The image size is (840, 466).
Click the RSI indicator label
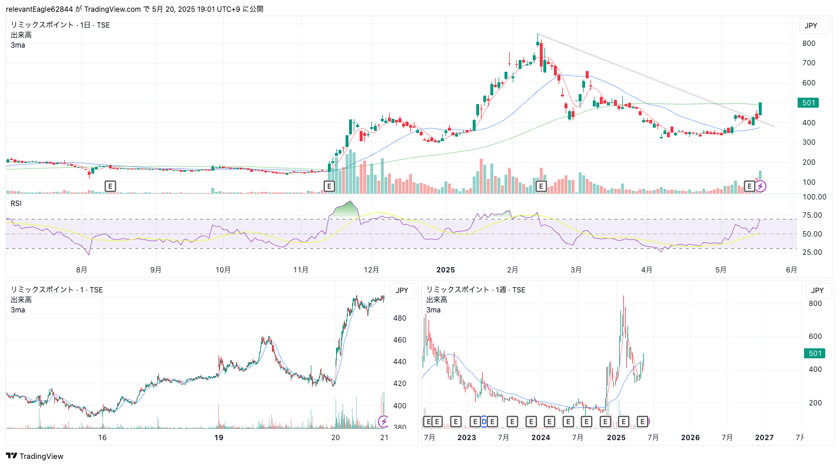tap(16, 204)
